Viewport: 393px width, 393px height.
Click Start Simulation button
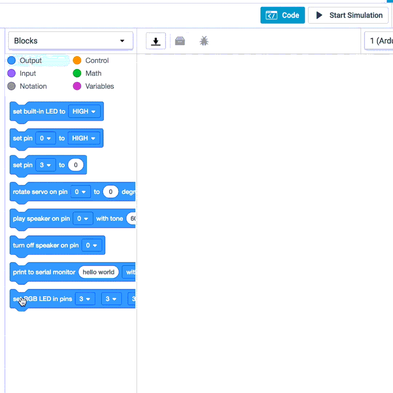[x=348, y=15]
